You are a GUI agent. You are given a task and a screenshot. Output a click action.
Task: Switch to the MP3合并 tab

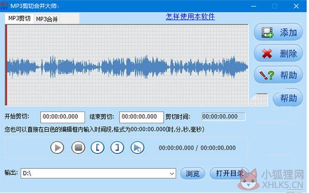[x=47, y=19]
